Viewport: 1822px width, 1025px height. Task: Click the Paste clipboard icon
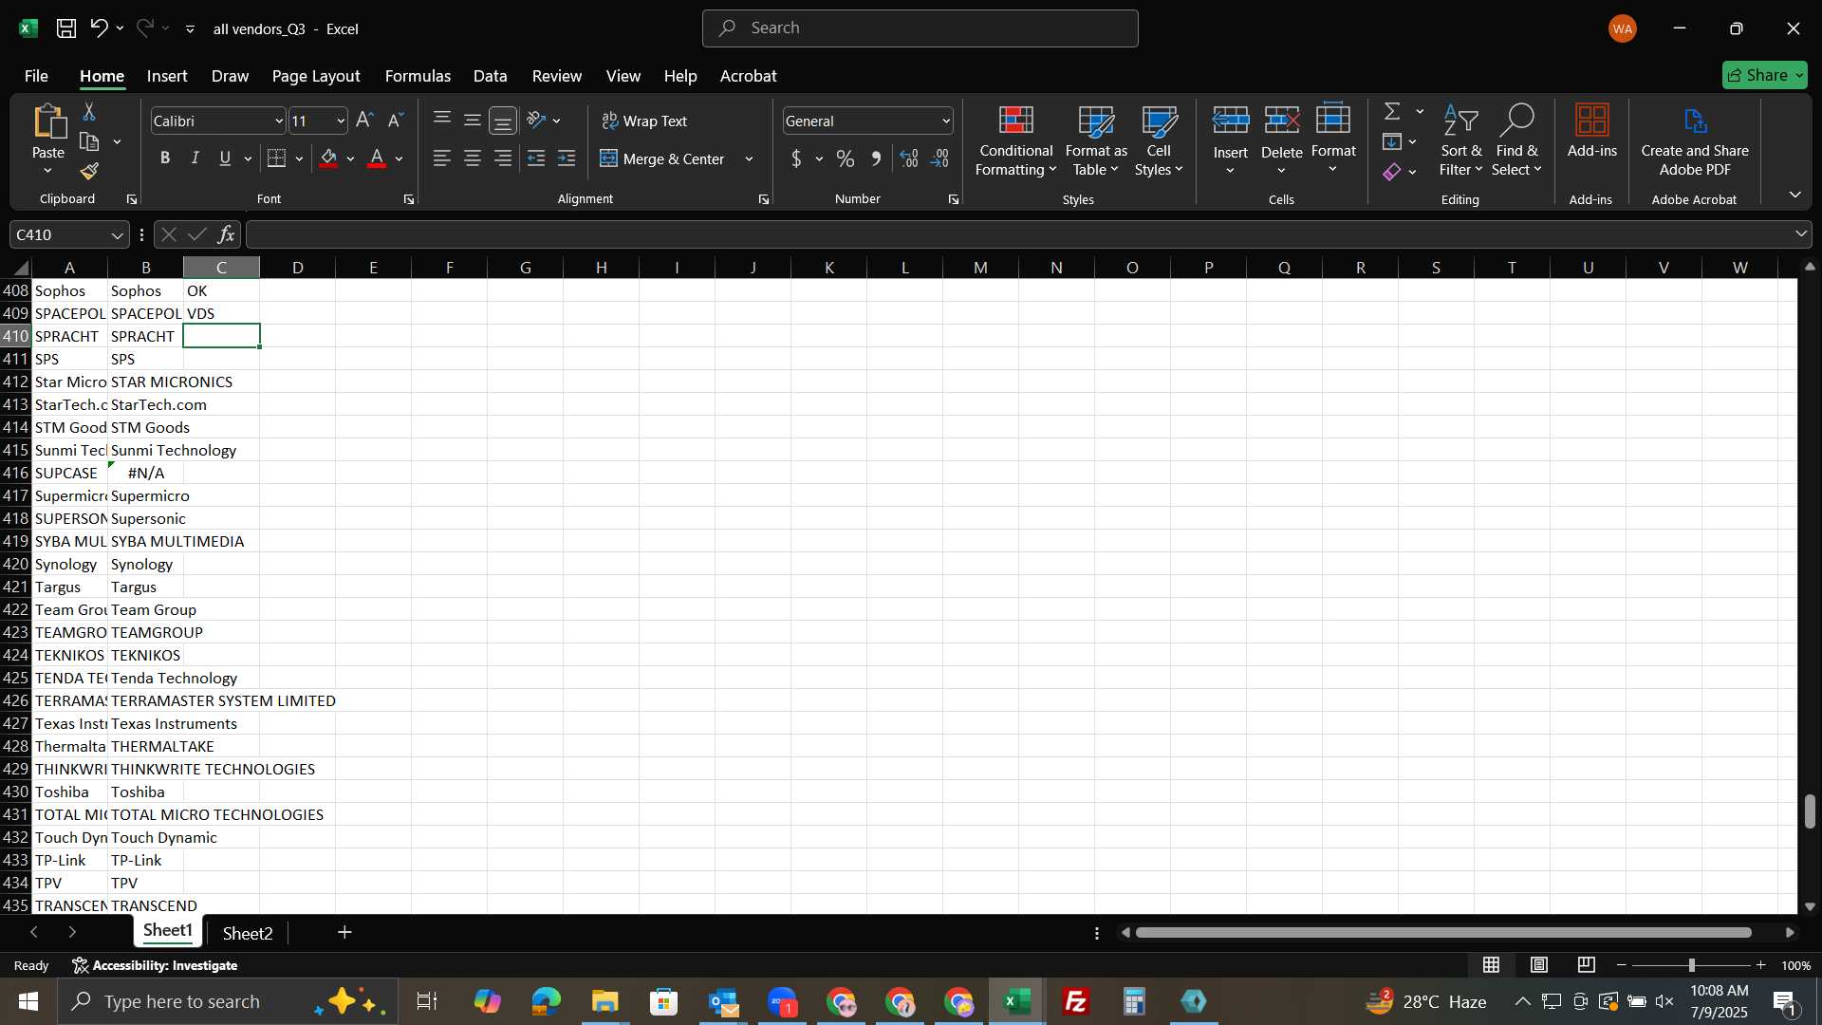coord(48,121)
